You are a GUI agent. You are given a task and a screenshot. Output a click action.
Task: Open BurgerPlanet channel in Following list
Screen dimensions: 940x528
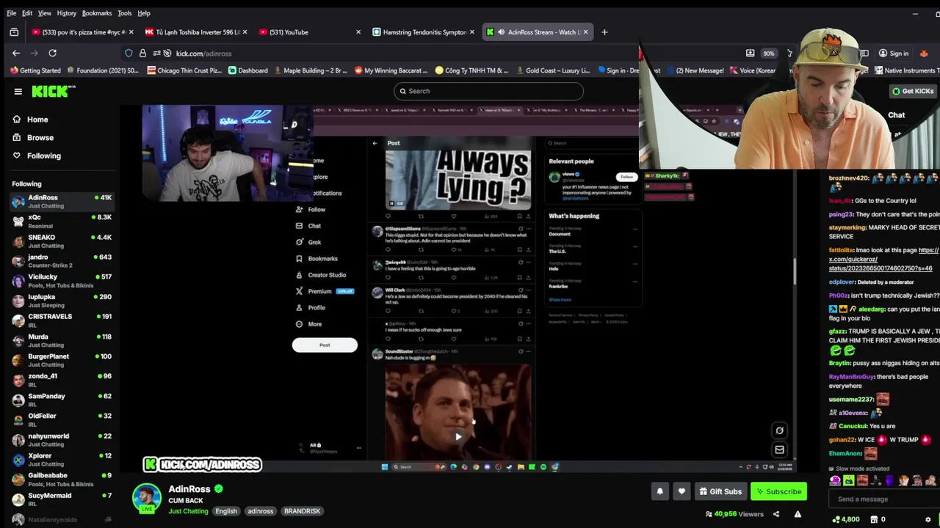(62, 360)
